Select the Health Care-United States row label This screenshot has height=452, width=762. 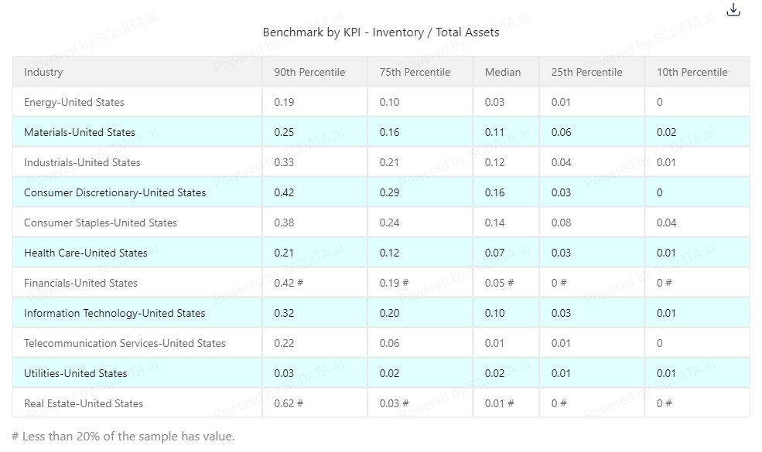click(85, 253)
